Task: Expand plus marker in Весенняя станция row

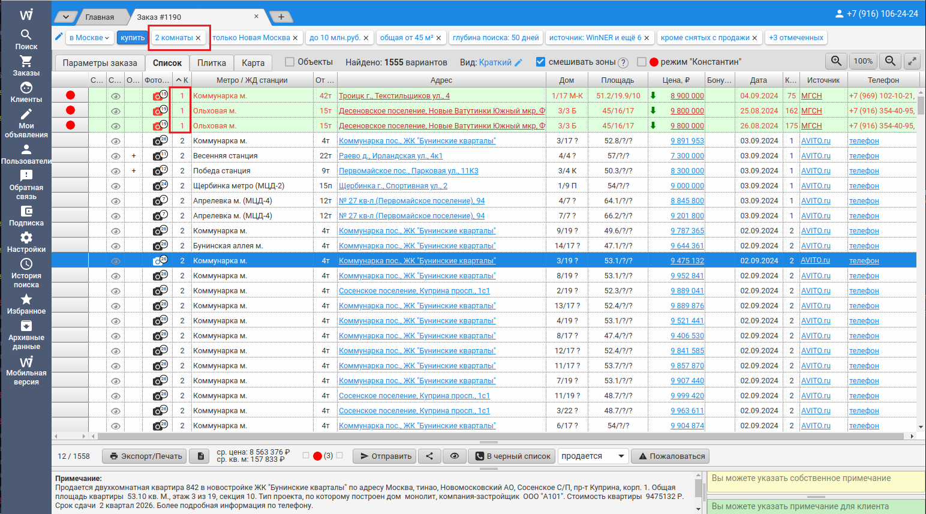Action: coord(133,155)
